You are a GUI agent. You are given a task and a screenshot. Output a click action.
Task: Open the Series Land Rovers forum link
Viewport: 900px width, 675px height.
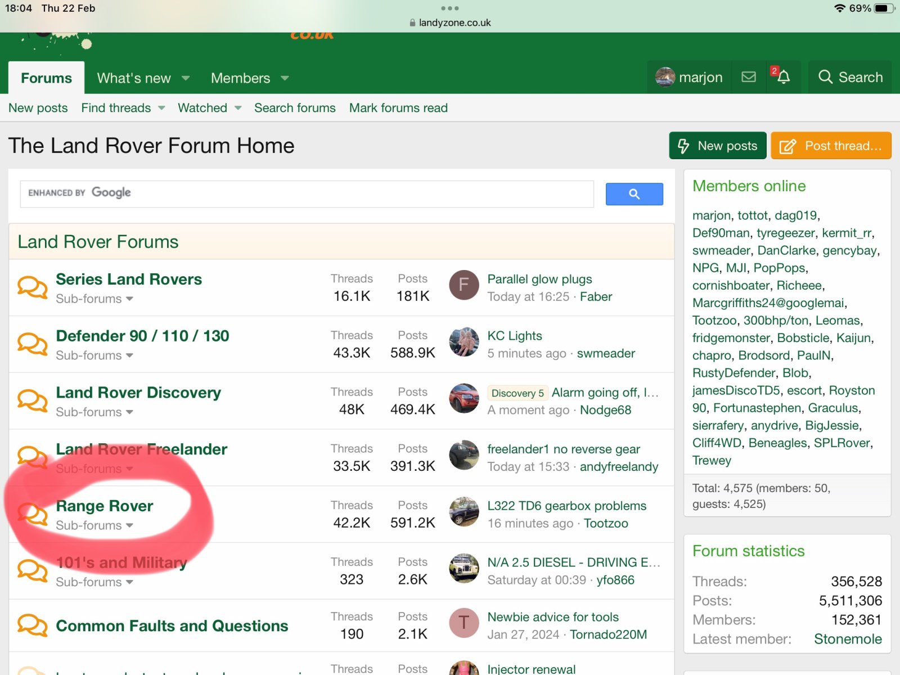pyautogui.click(x=129, y=279)
